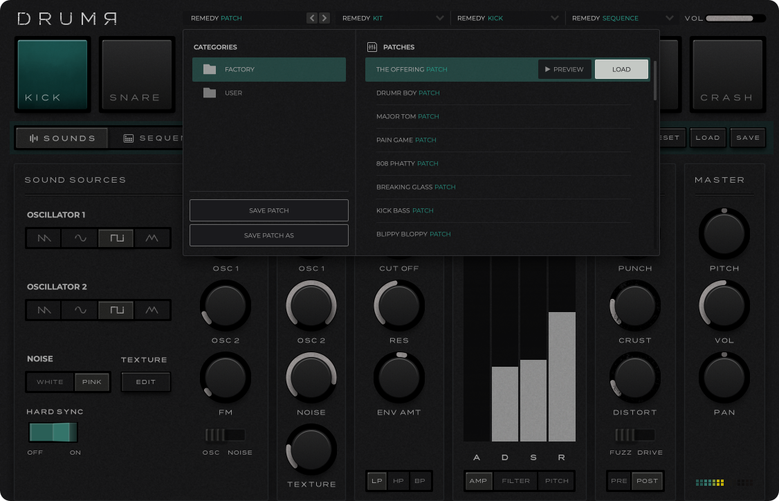Expand the Remedy Kick dropdown

(x=507, y=19)
